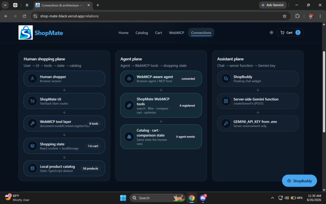Image resolution: width=326 pixels, height=204 pixels.
Task: Click the '8 tools' badge
Action: tap(93, 123)
